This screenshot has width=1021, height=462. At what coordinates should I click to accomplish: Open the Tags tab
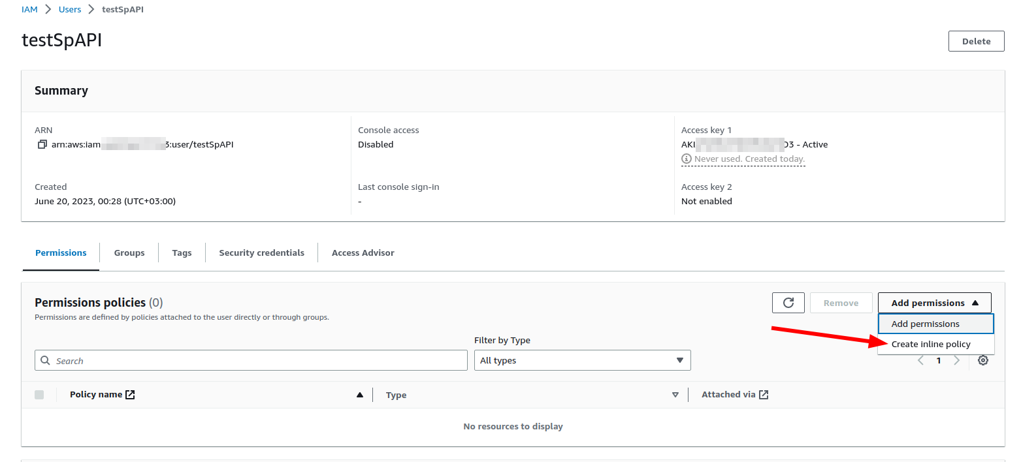[182, 253]
